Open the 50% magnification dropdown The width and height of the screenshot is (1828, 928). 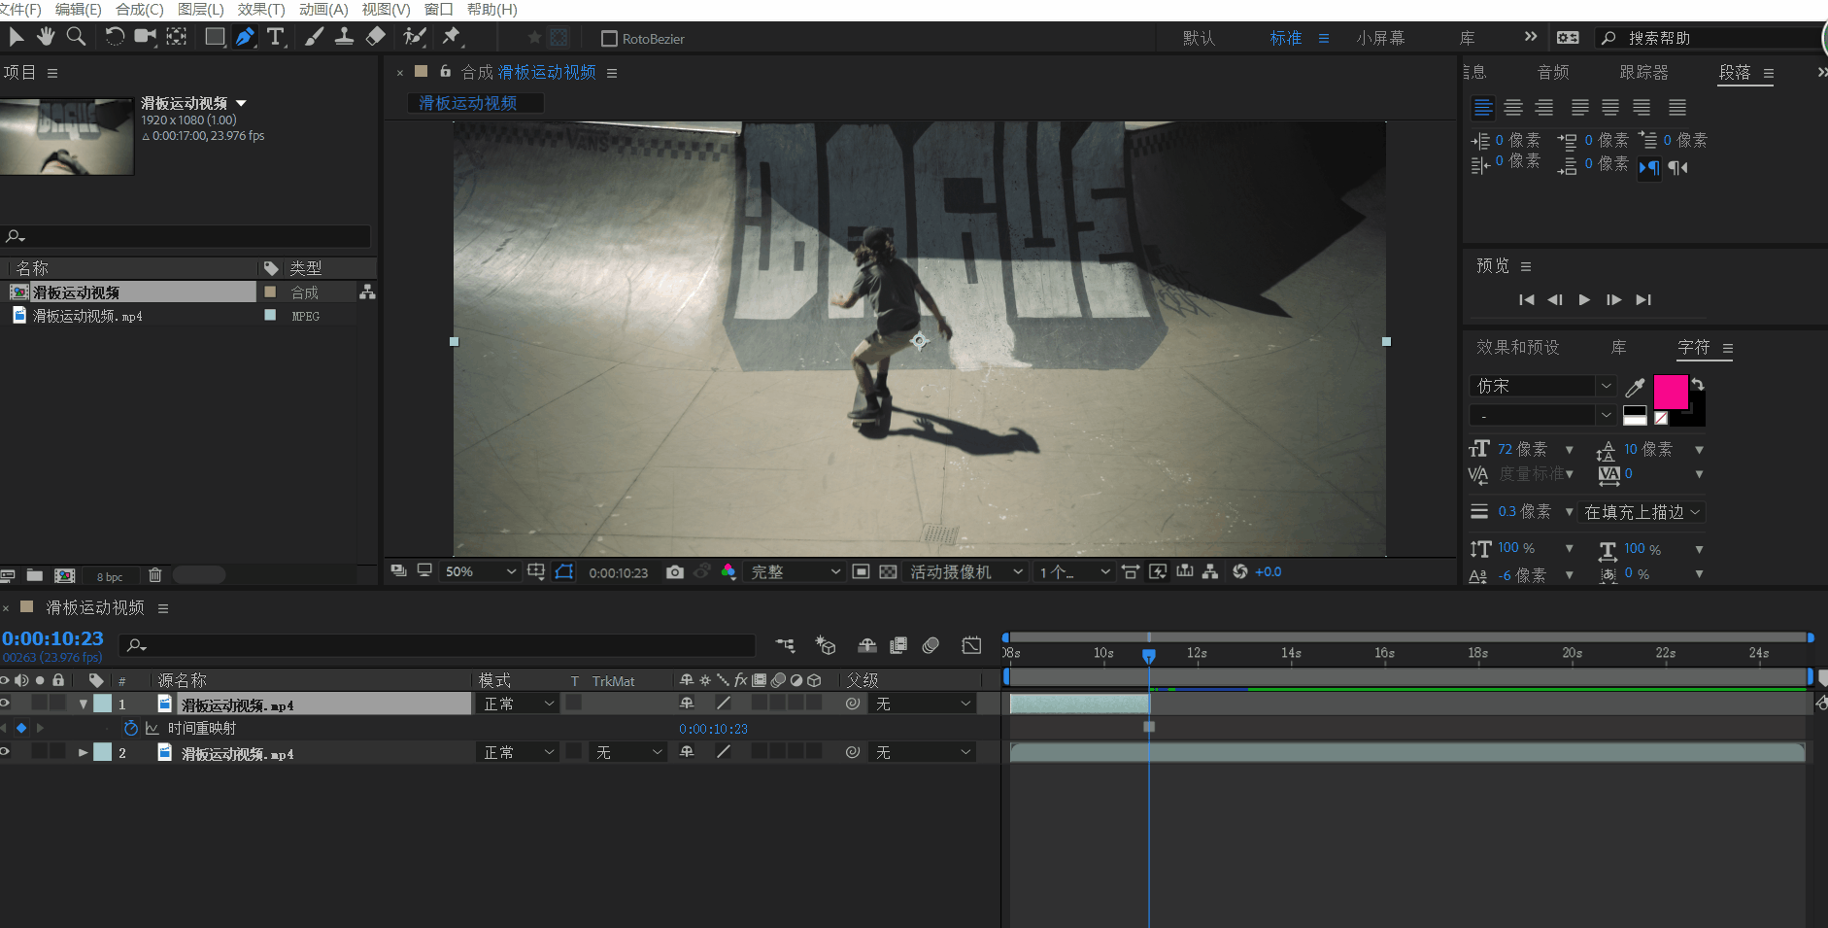pos(480,572)
